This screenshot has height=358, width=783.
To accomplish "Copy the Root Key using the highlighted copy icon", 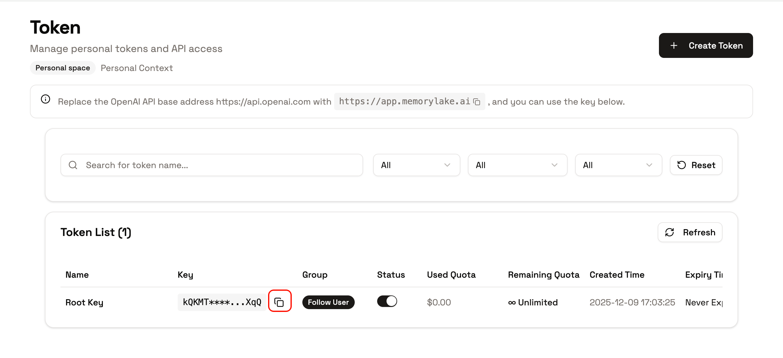I will 279,301.
